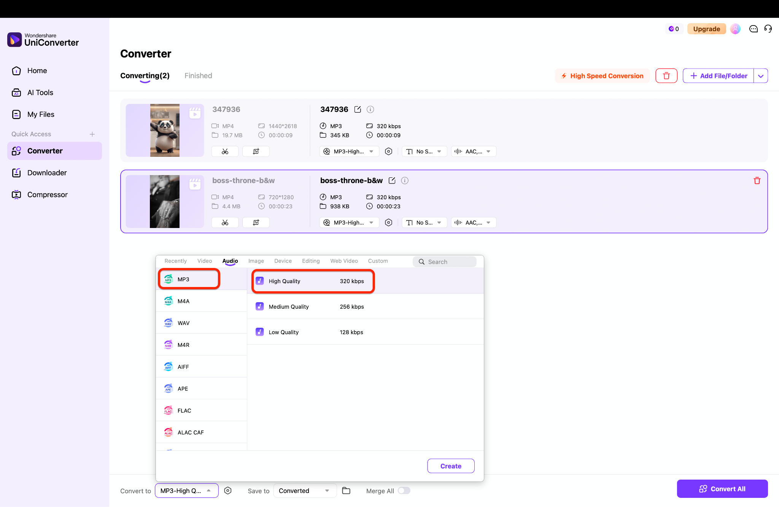Viewport: 779px width, 507px height.
Task: Open subtitle dropdown for 347936
Action: coord(424,151)
